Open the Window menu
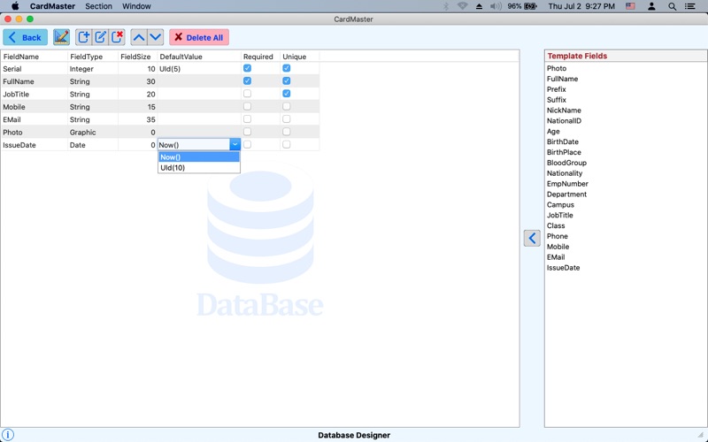 136,6
